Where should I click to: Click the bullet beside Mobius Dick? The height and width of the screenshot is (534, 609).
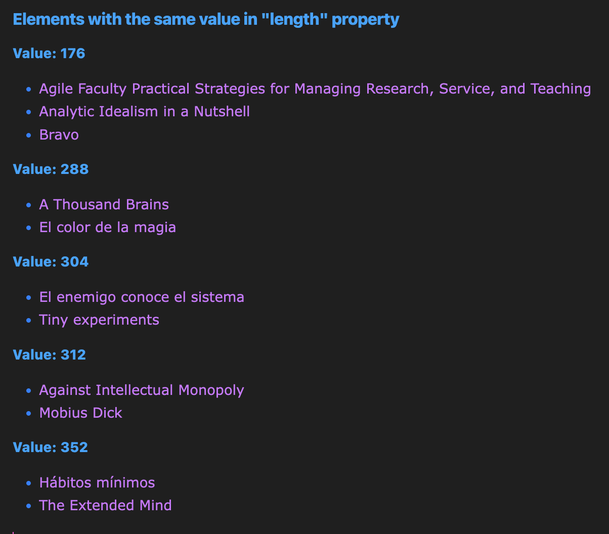[28, 414]
